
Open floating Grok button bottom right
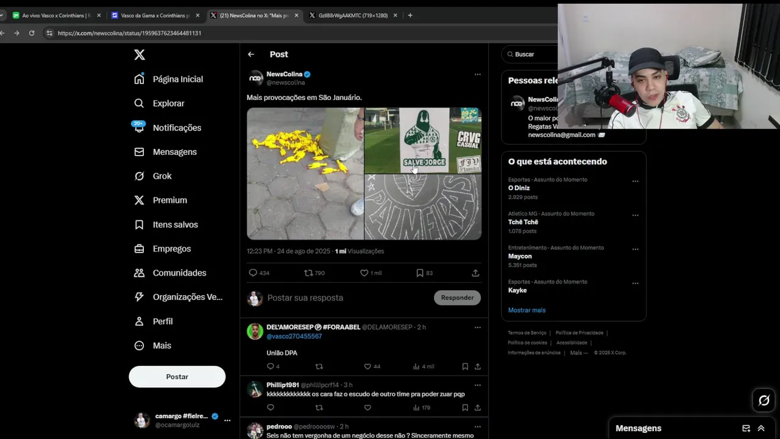764,401
